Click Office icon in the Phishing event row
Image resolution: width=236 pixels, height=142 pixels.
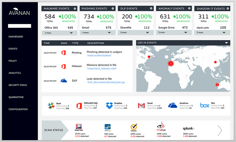coord(64,53)
